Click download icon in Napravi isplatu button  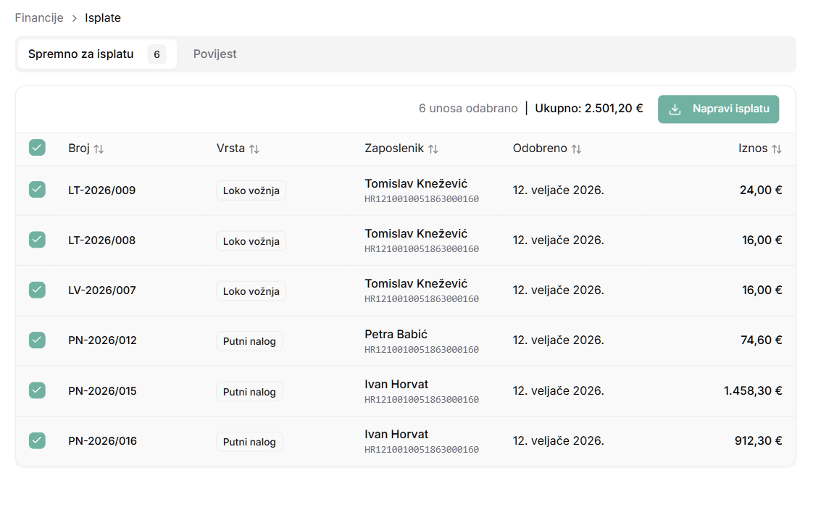pyautogui.click(x=675, y=109)
